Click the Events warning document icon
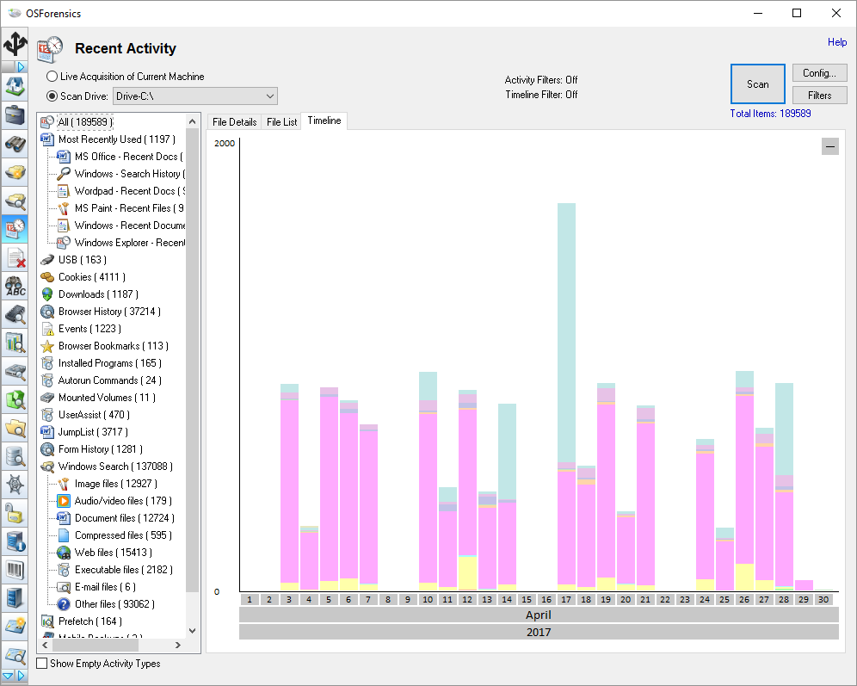The height and width of the screenshot is (686, 857). [x=47, y=329]
